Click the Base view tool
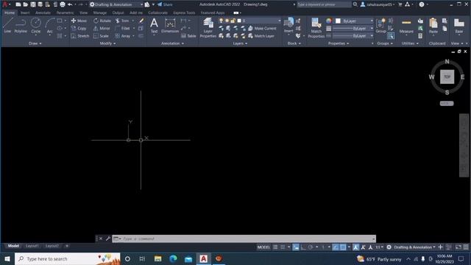 459,26
